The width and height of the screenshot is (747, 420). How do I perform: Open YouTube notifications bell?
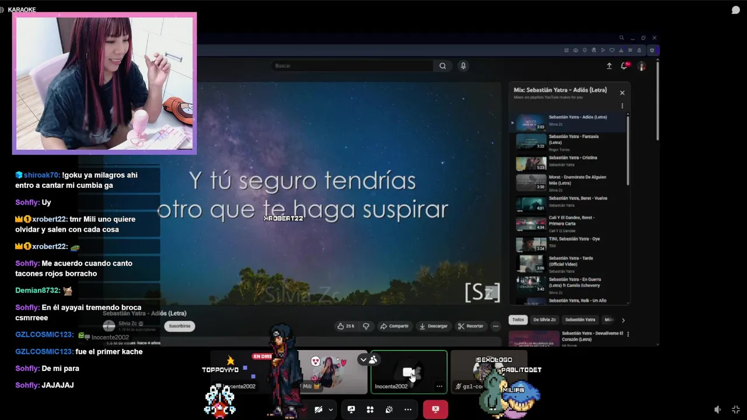click(624, 66)
